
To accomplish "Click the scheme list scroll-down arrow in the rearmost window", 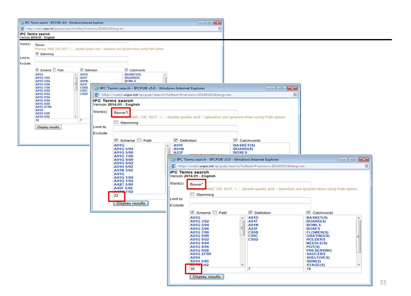I will [76, 116].
